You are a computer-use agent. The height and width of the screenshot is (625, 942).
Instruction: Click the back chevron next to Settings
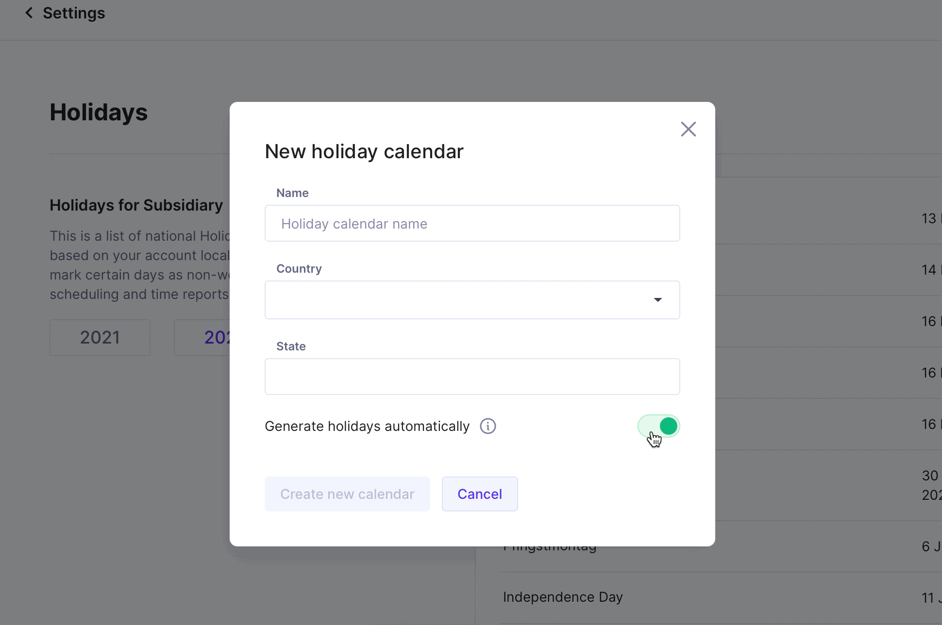[x=29, y=13]
